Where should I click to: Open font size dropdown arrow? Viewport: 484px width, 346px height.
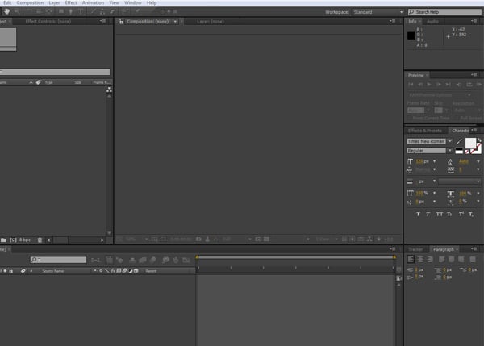pos(434,161)
